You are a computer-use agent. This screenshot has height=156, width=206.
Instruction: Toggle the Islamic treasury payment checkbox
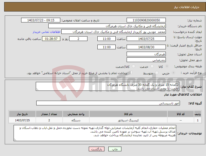(x=131, y=73)
